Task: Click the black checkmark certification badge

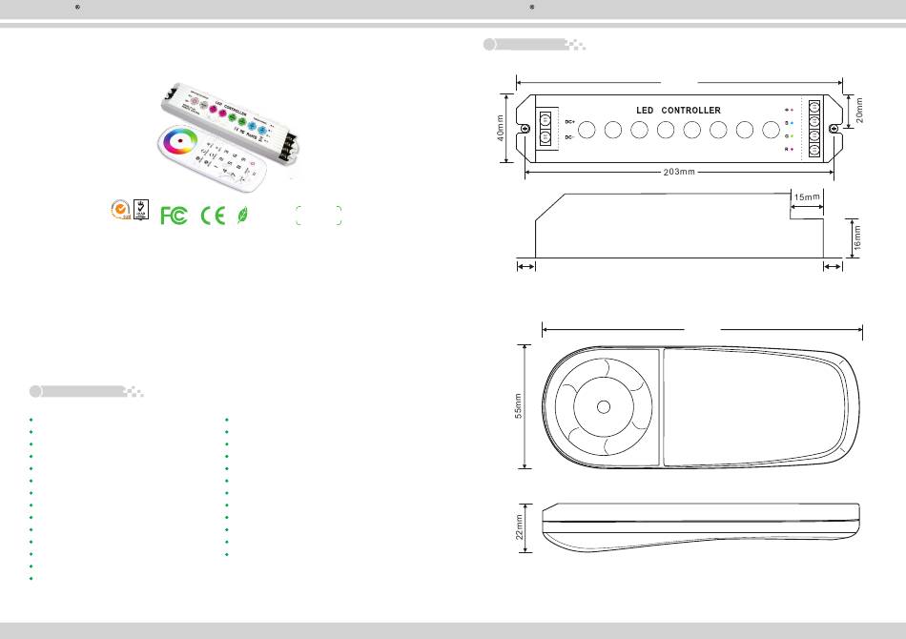Action: [141, 209]
